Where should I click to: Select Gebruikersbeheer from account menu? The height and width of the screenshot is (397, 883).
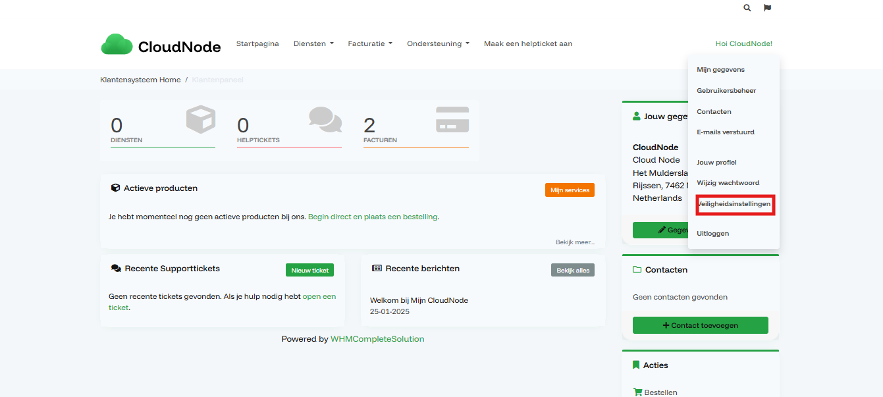[x=726, y=91]
